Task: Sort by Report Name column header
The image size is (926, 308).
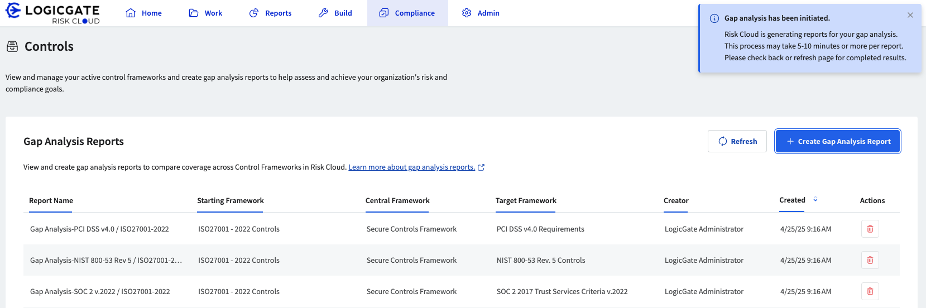Action: (x=51, y=200)
